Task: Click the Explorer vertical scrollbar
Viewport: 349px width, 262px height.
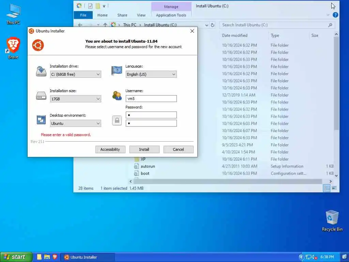Action: click(x=336, y=84)
